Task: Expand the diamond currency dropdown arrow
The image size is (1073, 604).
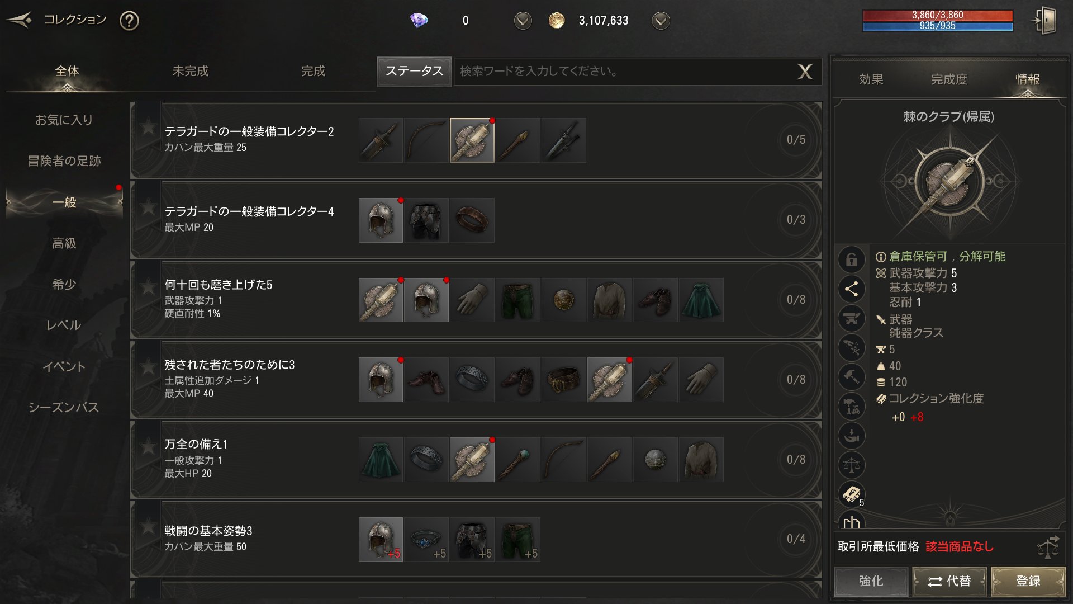Action: coord(523,21)
